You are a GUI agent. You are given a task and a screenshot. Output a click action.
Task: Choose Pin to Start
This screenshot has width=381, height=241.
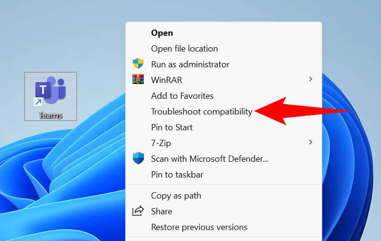[172, 127]
